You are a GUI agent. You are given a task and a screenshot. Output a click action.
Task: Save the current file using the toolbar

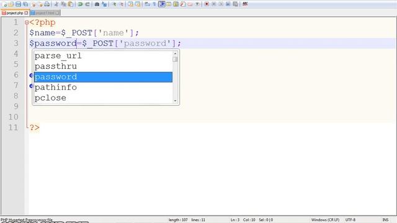pos(18,4)
